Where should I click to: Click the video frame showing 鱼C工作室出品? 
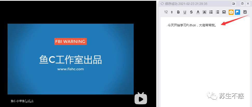point(71,59)
